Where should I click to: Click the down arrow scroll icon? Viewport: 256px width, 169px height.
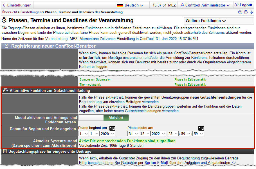coord(251,12)
